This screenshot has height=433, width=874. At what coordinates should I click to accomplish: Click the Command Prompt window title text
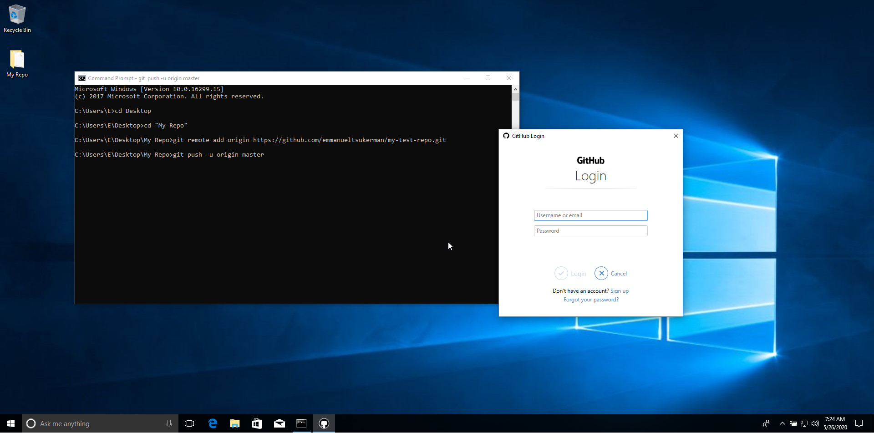[x=144, y=78]
